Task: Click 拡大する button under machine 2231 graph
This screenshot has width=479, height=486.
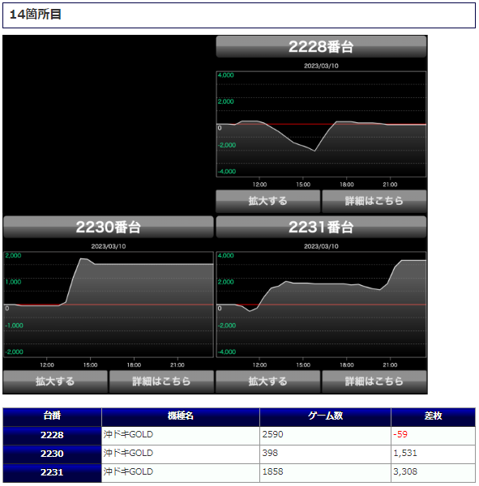Action: (x=267, y=382)
